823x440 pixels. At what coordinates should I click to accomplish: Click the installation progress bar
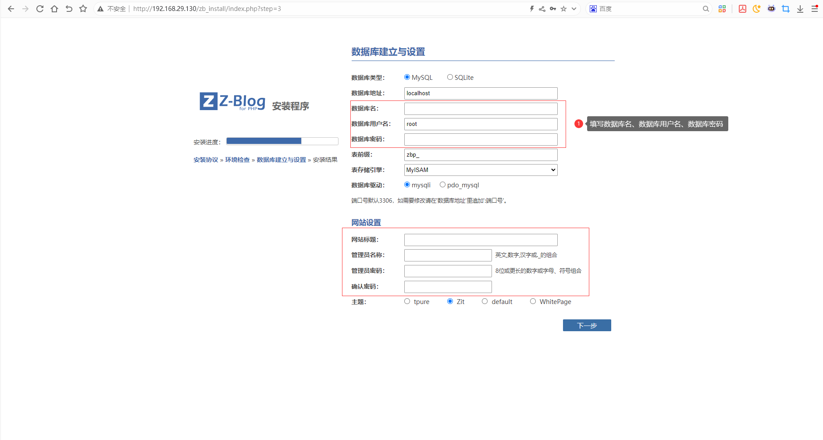click(x=282, y=141)
